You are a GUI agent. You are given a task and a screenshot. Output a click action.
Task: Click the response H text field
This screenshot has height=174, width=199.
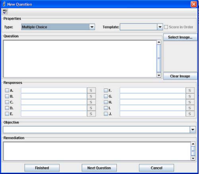pyautogui.click(x=153, y=102)
